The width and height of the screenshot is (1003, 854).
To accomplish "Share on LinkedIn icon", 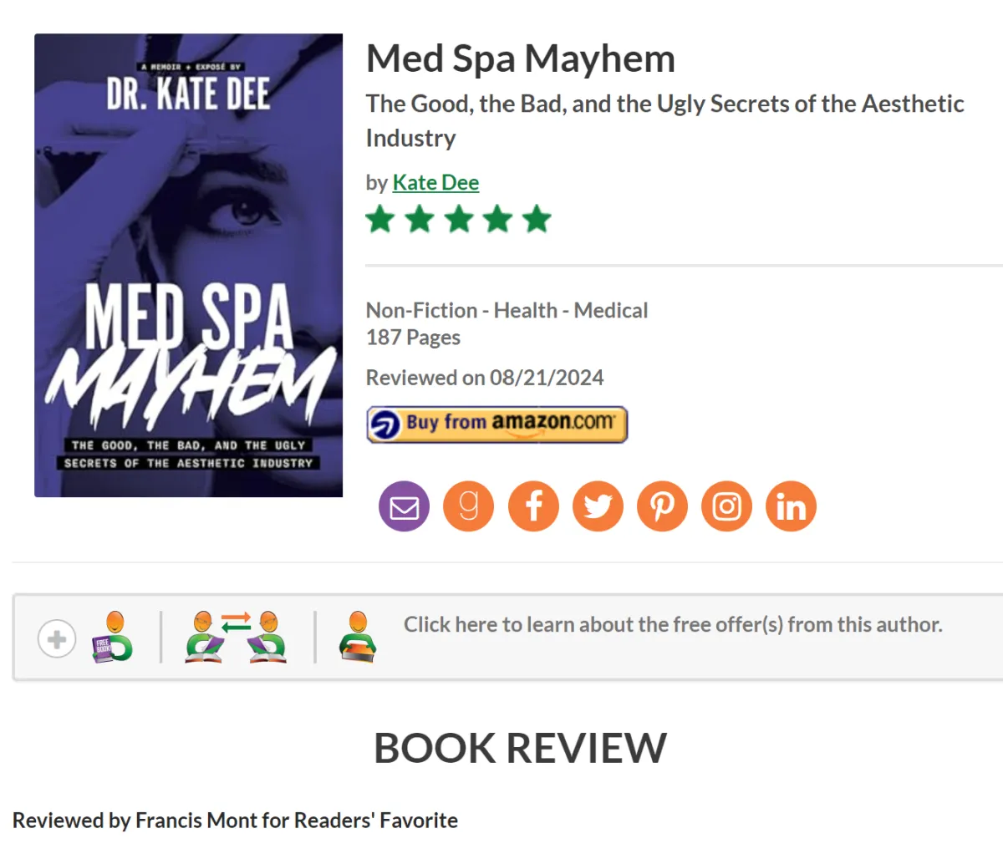I will pos(791,506).
